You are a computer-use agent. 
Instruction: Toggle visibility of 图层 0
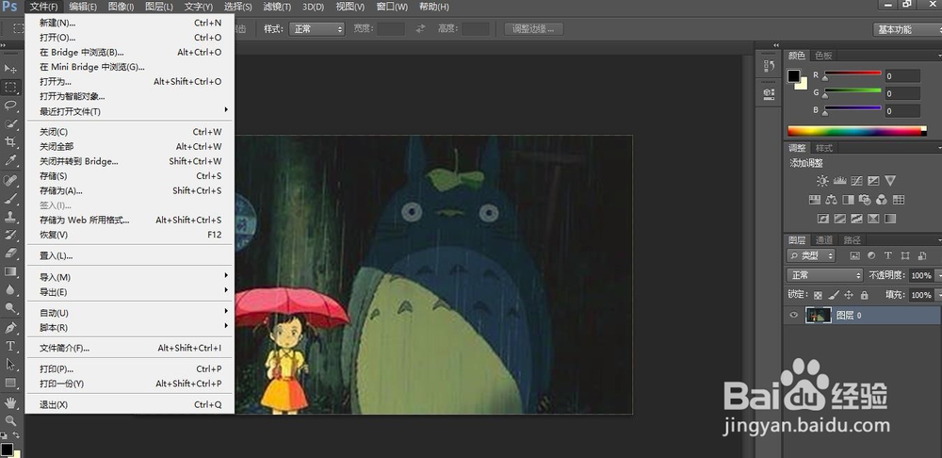[x=794, y=315]
